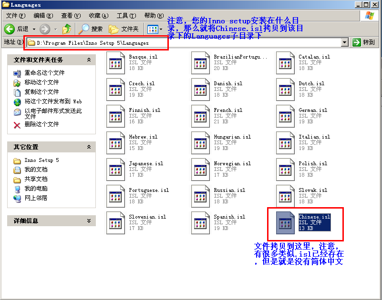Select the Slovak.isl file icon
The width and height of the screenshot is (382, 300).
coord(285,196)
